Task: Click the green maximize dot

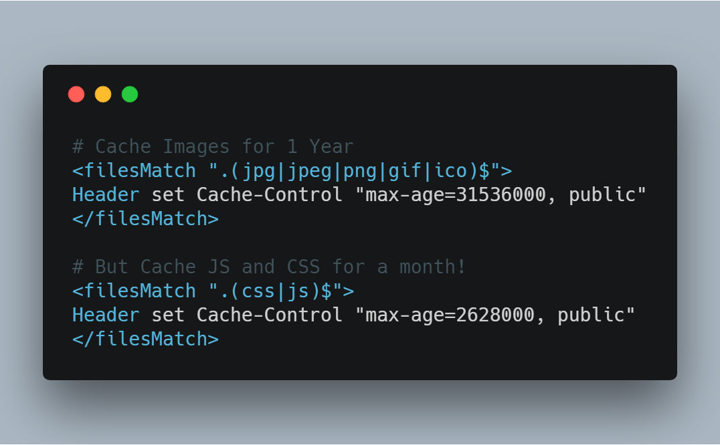Action: 130,94
